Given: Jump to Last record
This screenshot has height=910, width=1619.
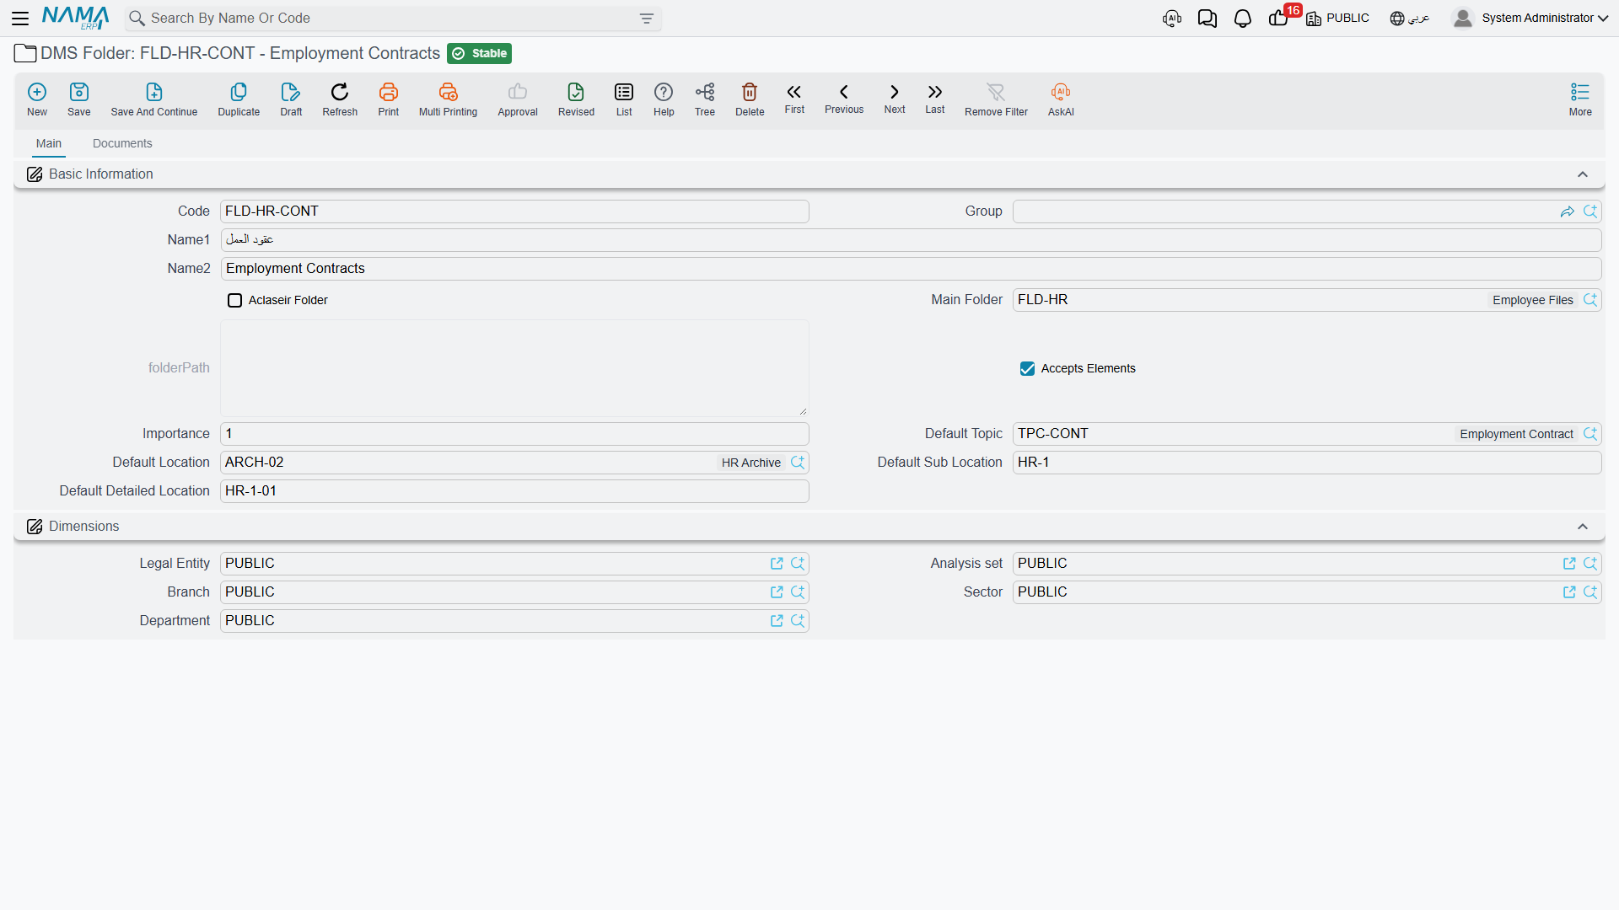Looking at the screenshot, I should point(935,99).
